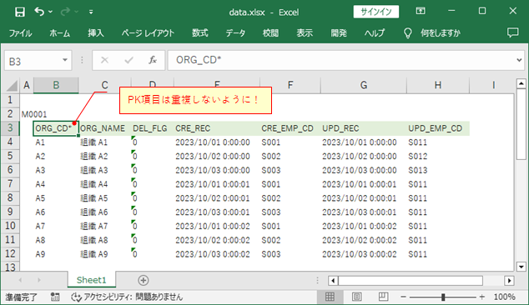Click the 何をしますか search field
Viewport: 529px width, 305px height.
coord(441,33)
